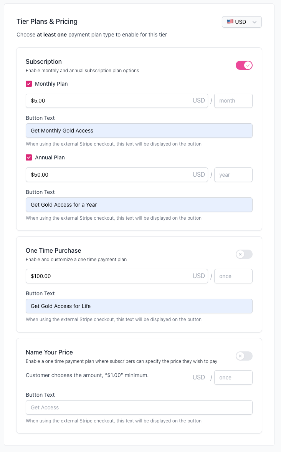Screen dimensions: 281x452
Task: Click the Get Gold Access for a Year field
Action: pyautogui.click(x=139, y=204)
